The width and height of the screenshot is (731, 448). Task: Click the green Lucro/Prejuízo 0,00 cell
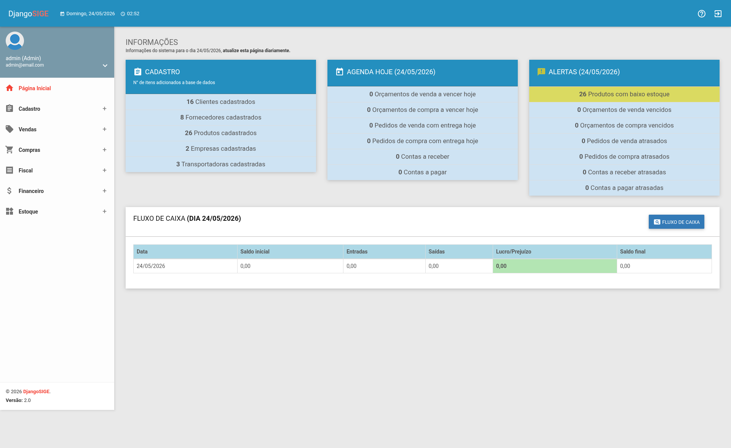[x=555, y=266]
